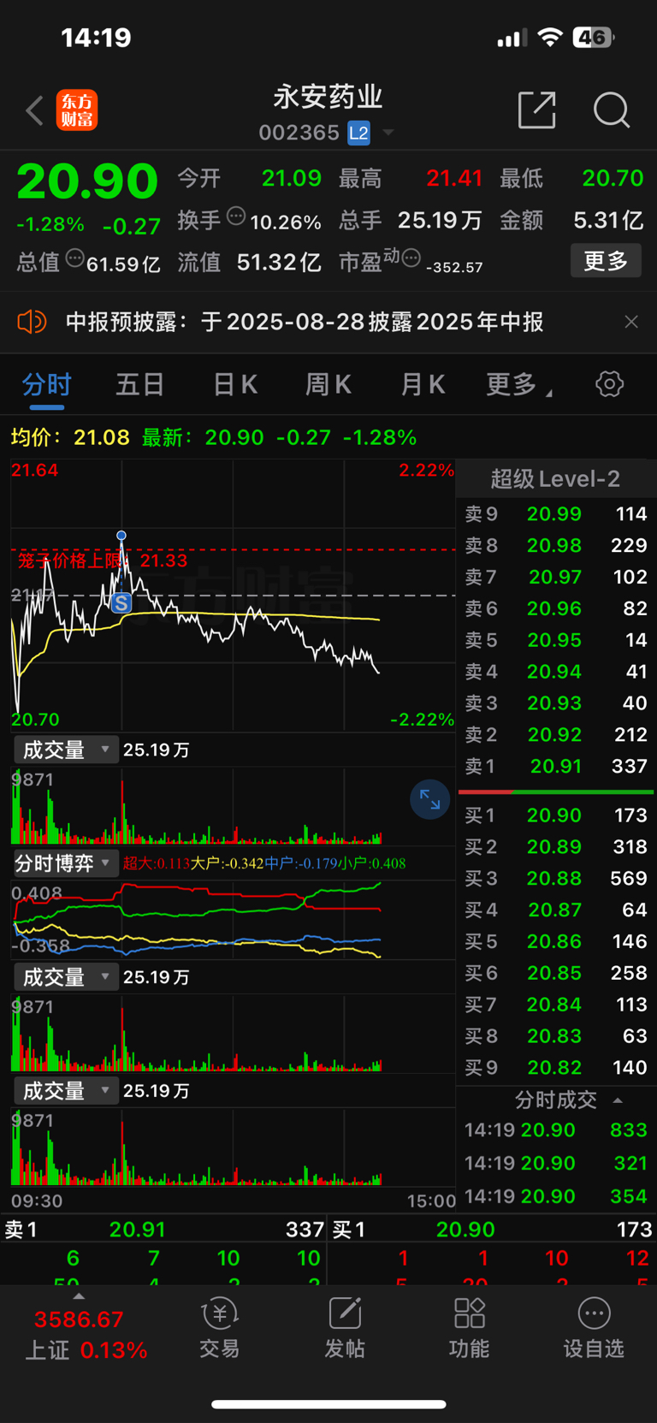Tap the back arrow icon
Screen dimensions: 657x1423
click(34, 110)
